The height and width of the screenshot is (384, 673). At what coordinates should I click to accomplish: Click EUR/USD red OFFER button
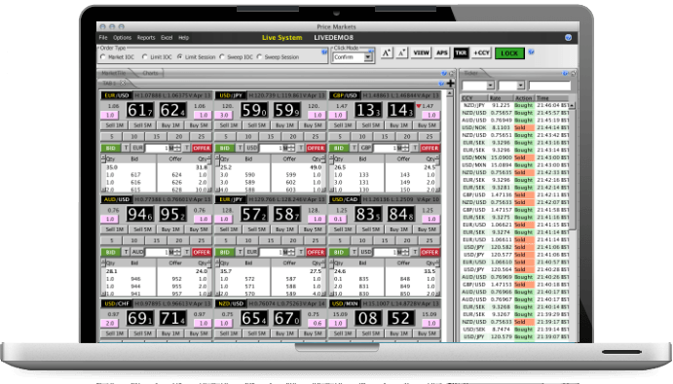click(x=202, y=148)
